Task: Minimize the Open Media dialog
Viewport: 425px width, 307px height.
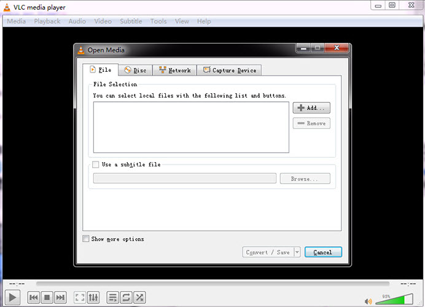Action: point(303,48)
